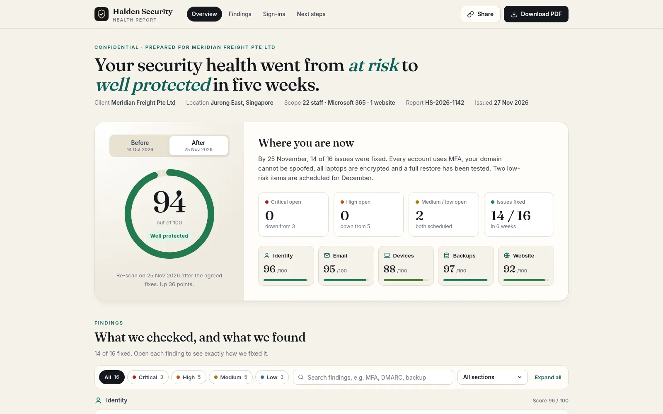Filter findings by Medium severity
The image size is (663, 414).
coord(231,377)
